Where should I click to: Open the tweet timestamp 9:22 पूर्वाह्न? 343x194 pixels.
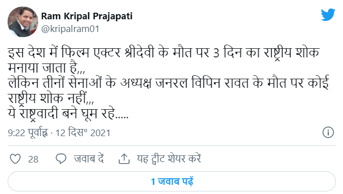coord(28,133)
